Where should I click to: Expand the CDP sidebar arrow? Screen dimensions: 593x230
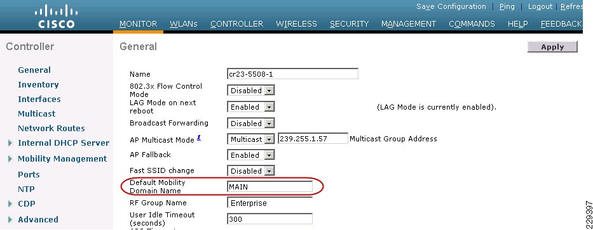pos(10,203)
